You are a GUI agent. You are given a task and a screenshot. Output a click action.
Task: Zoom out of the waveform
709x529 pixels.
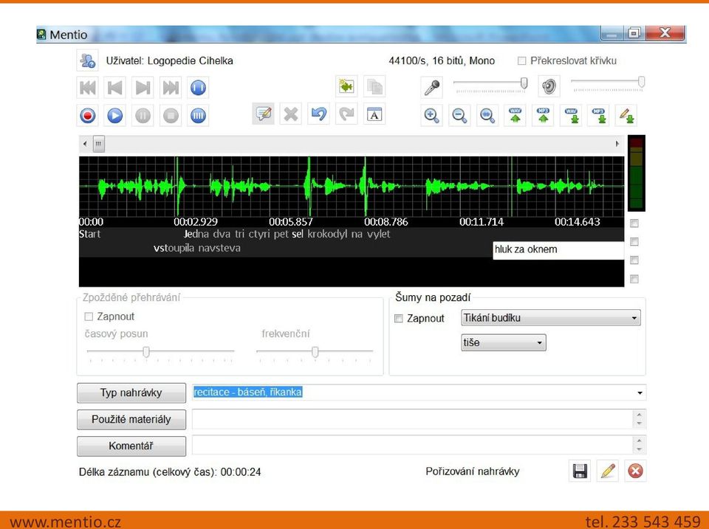click(459, 115)
